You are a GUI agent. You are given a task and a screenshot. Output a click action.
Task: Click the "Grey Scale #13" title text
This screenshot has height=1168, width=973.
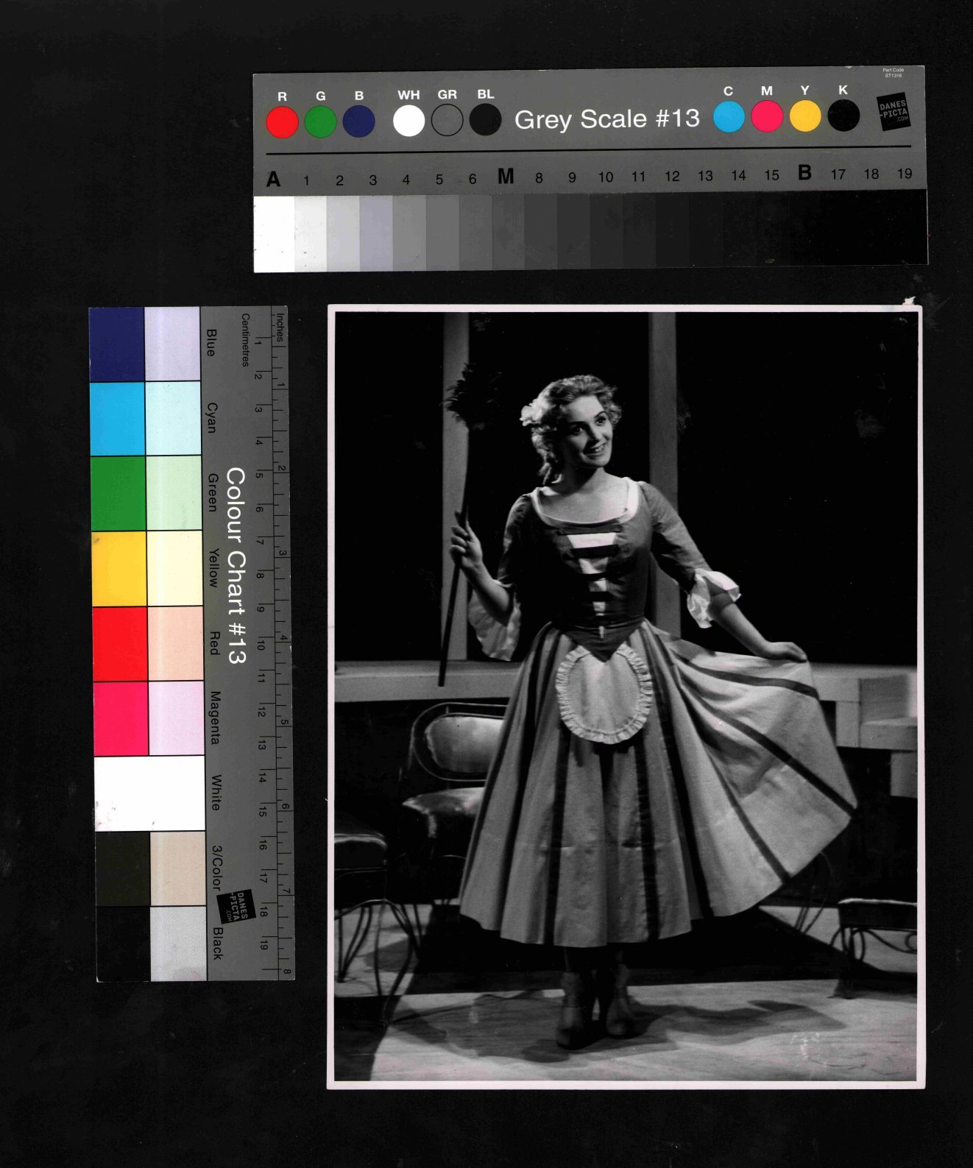[x=606, y=119]
